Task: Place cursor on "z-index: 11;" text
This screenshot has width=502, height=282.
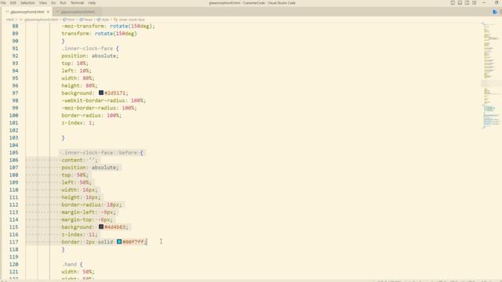Action: click(79, 234)
